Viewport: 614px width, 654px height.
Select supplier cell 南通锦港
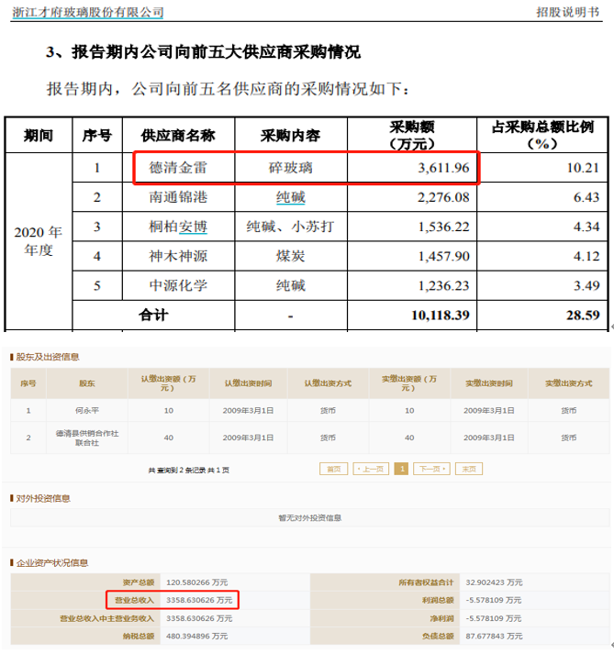point(178,197)
